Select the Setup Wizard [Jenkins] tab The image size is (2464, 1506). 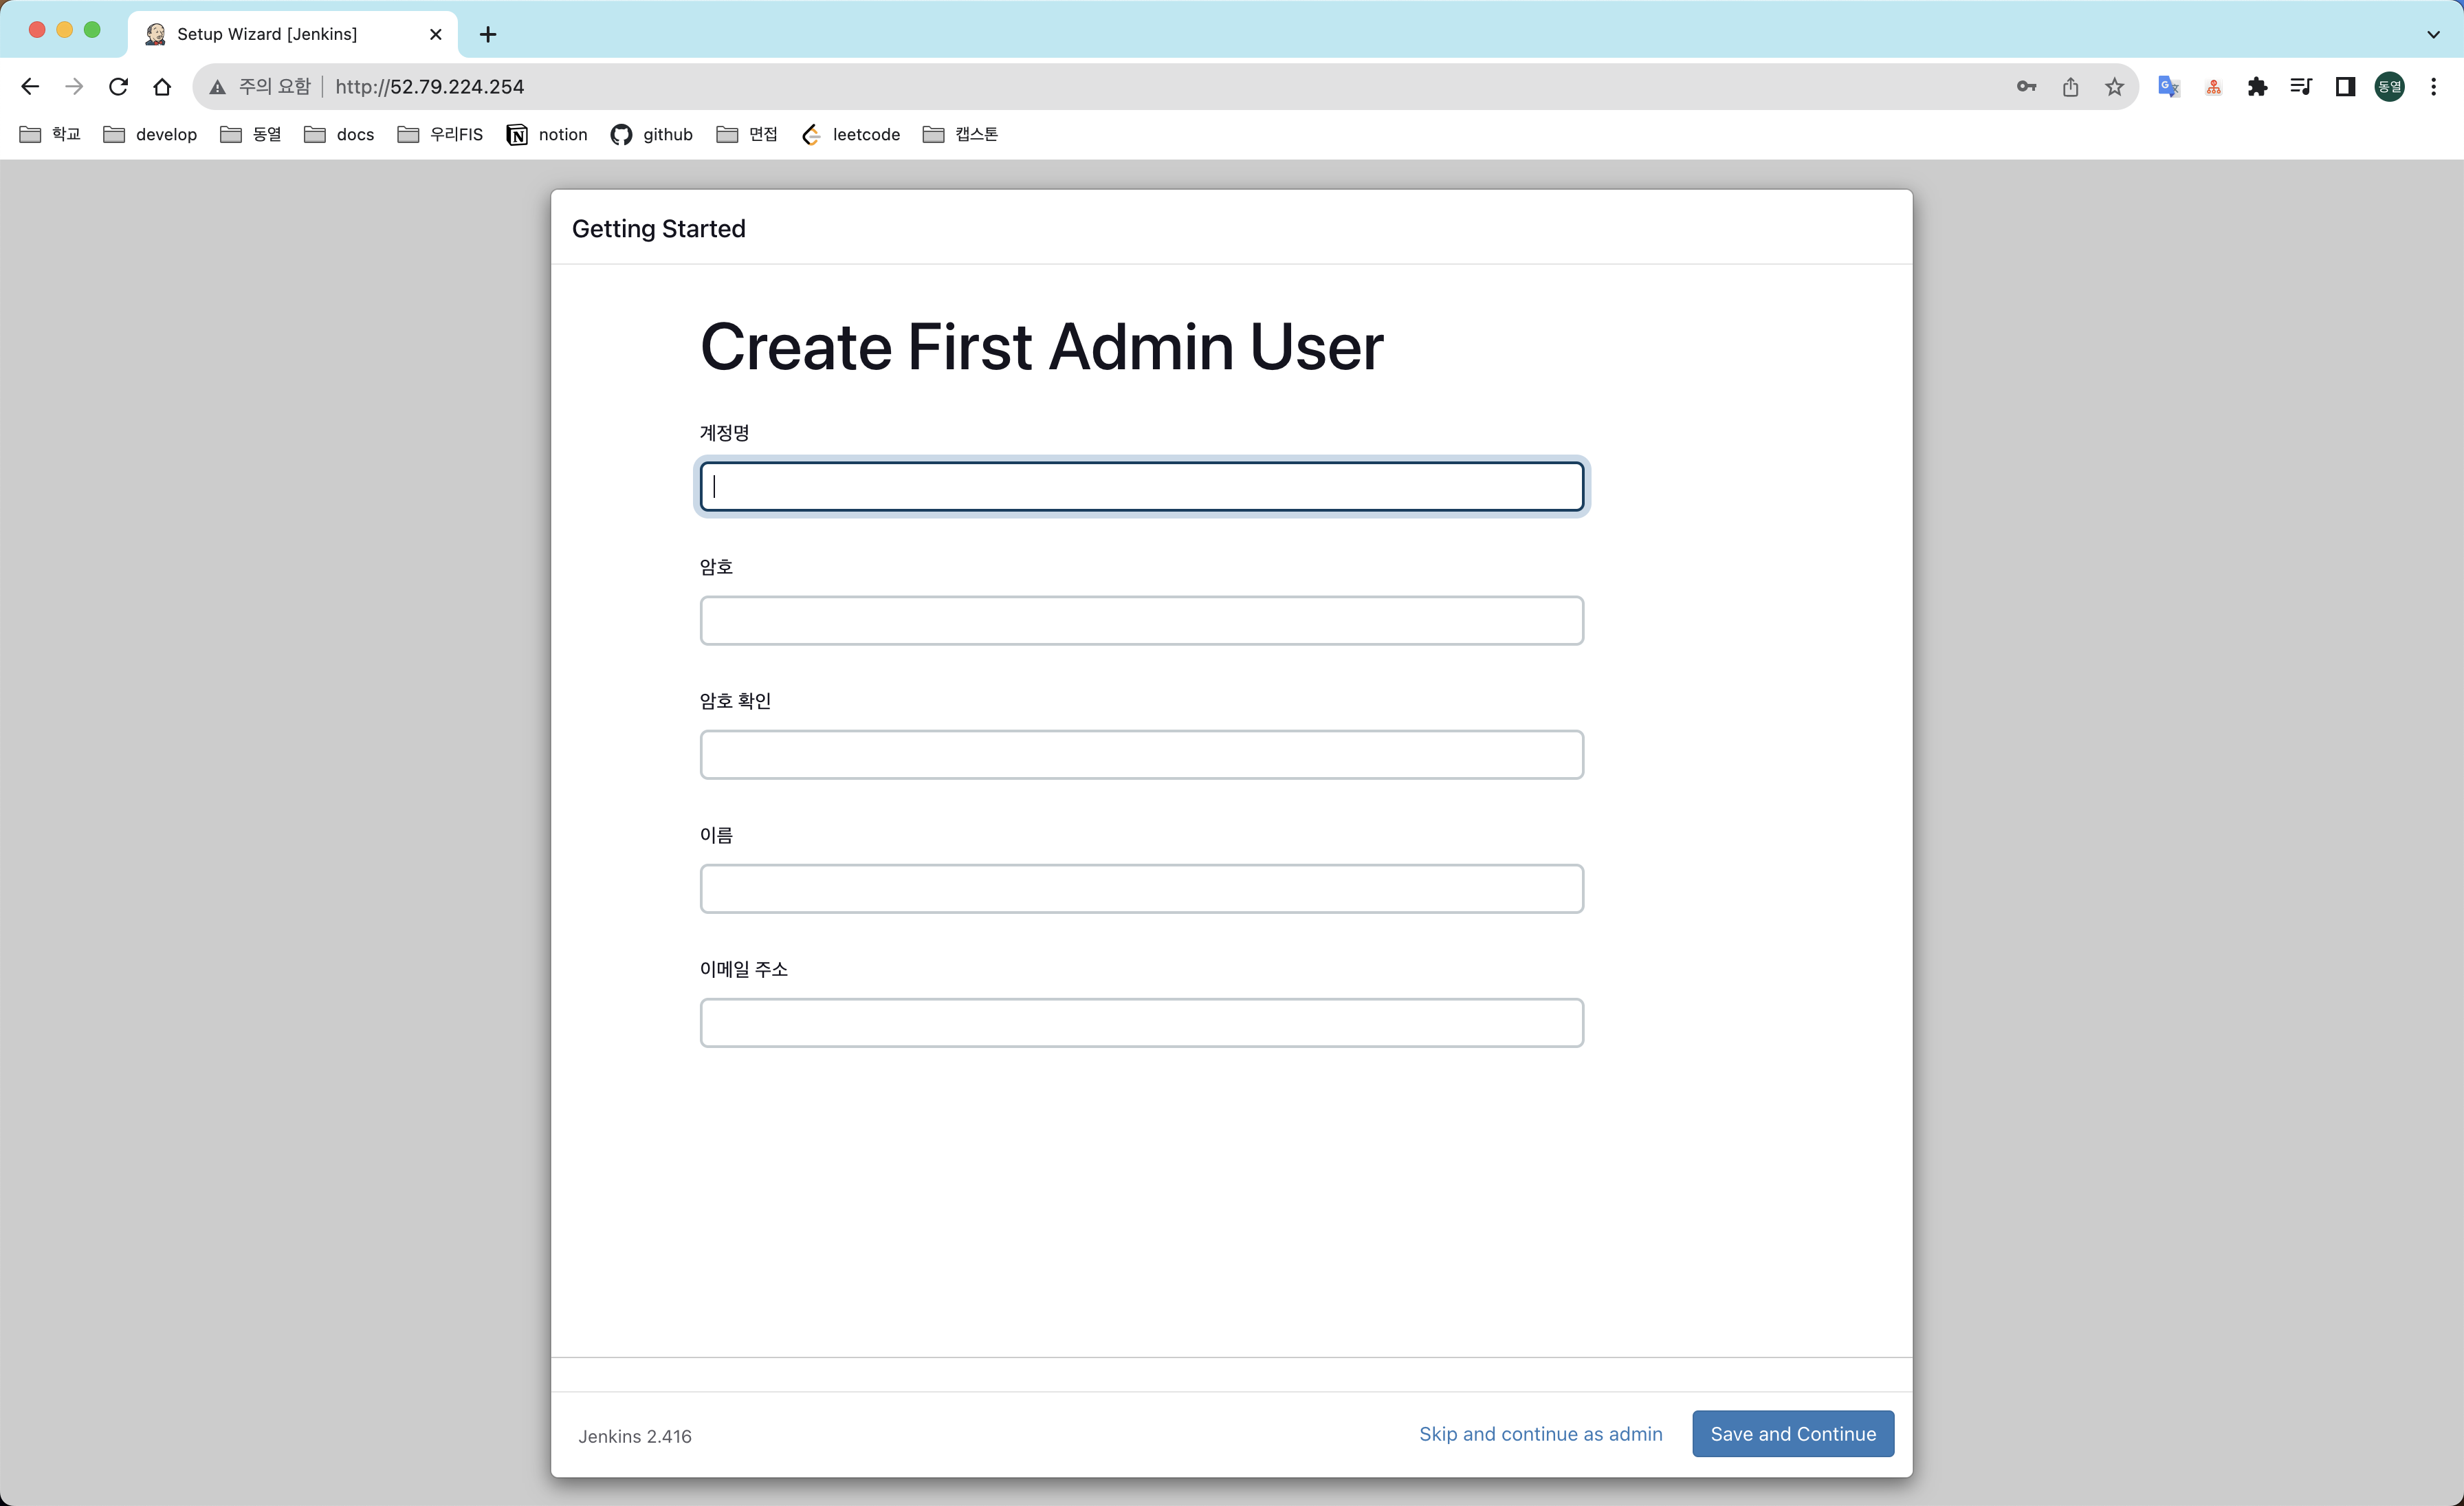point(267,34)
